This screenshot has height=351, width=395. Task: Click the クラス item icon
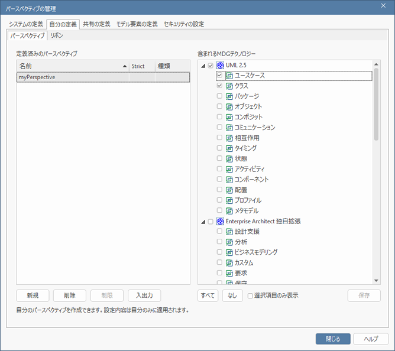pyautogui.click(x=229, y=86)
